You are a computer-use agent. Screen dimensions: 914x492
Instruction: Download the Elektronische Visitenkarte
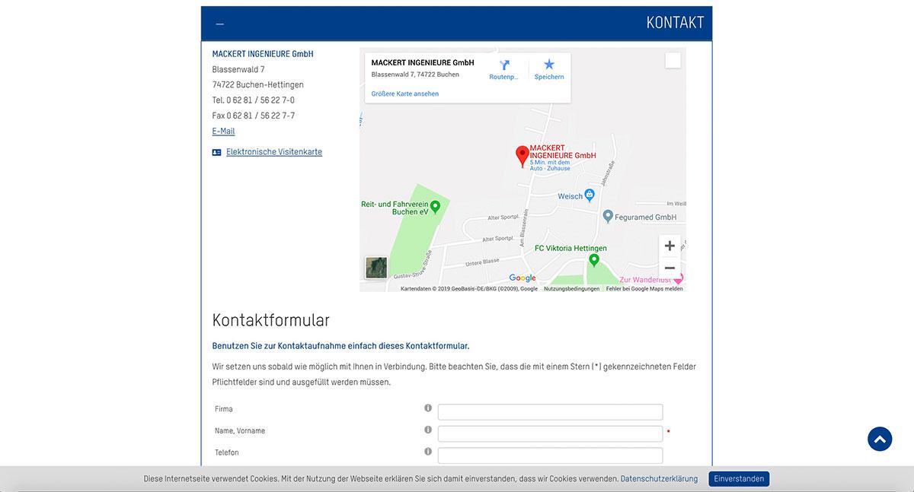[273, 152]
